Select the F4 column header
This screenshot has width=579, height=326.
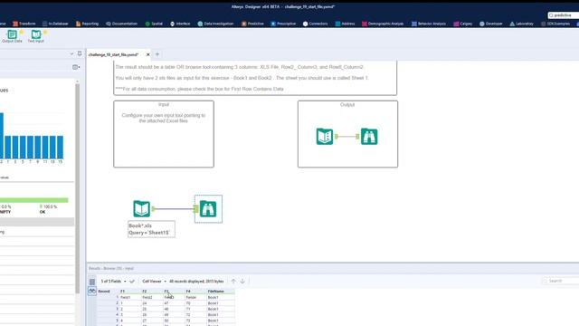click(195, 292)
